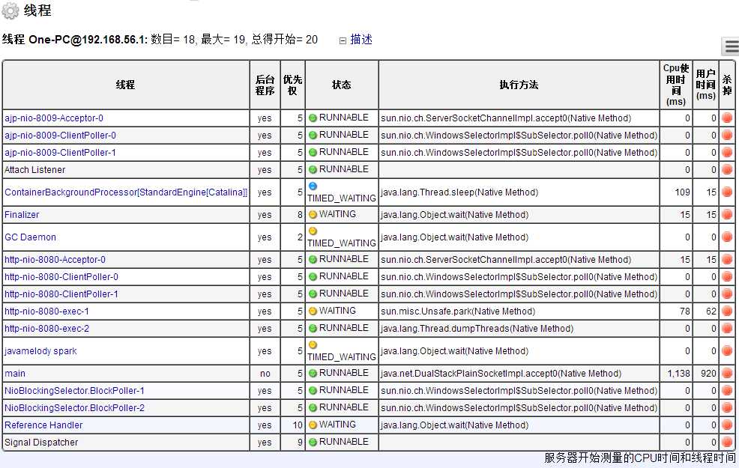Screen dimensions: 739x468
Task: Kill the Attach Listener thread
Action: pos(727,170)
